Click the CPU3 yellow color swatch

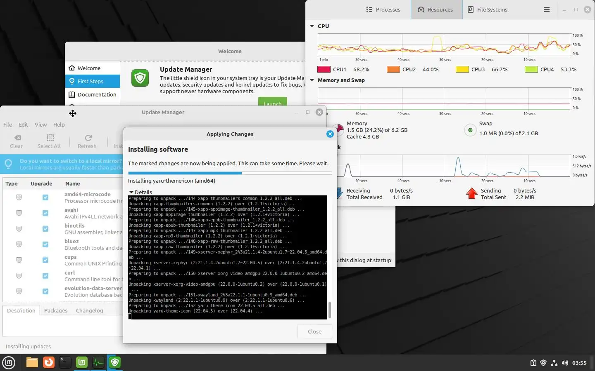pos(462,69)
